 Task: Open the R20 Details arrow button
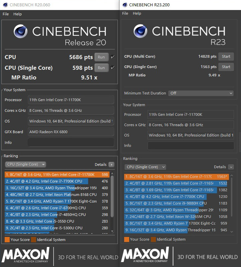pyautogui.click(x=111, y=165)
